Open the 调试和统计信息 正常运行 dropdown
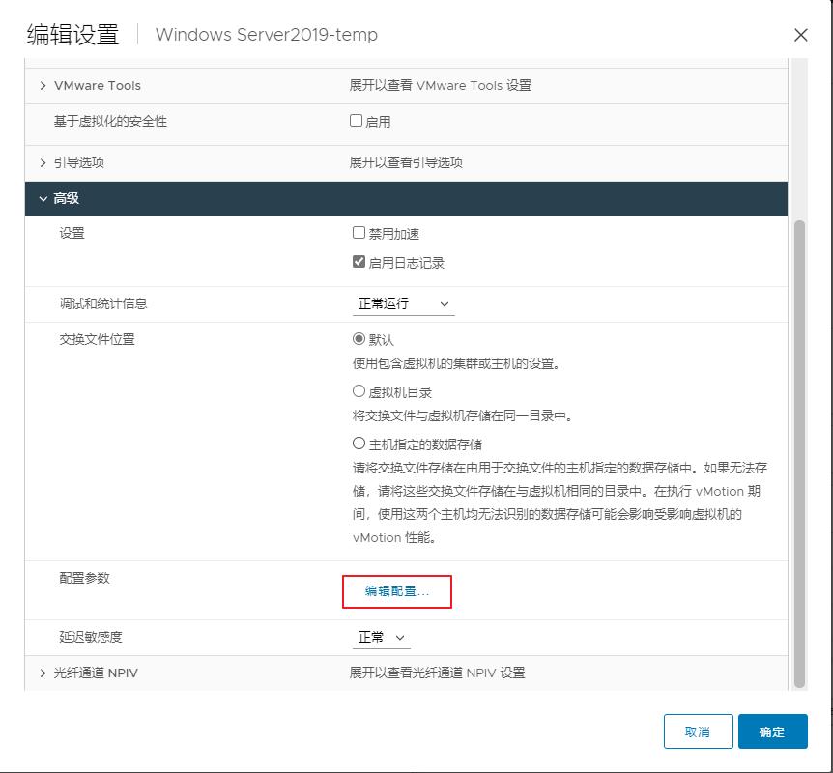 click(x=403, y=304)
